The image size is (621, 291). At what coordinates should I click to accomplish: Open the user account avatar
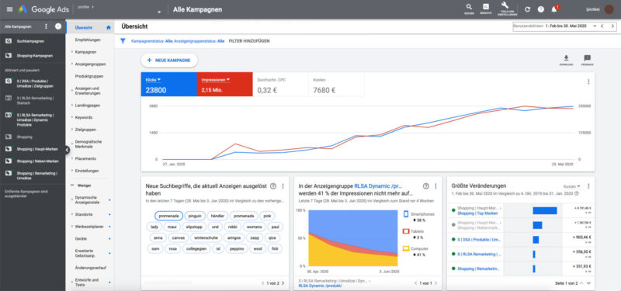pyautogui.click(x=609, y=9)
